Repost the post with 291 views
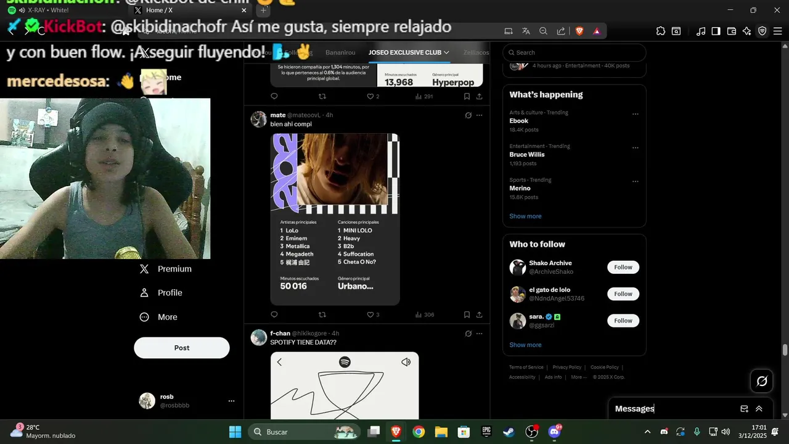The height and width of the screenshot is (444, 789). (322, 96)
